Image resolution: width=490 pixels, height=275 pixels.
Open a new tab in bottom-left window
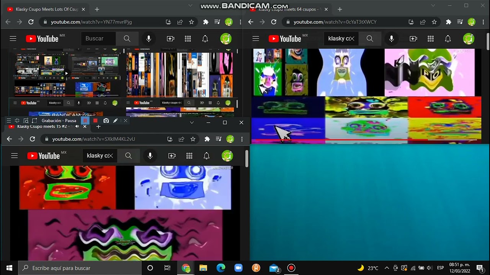click(x=98, y=126)
